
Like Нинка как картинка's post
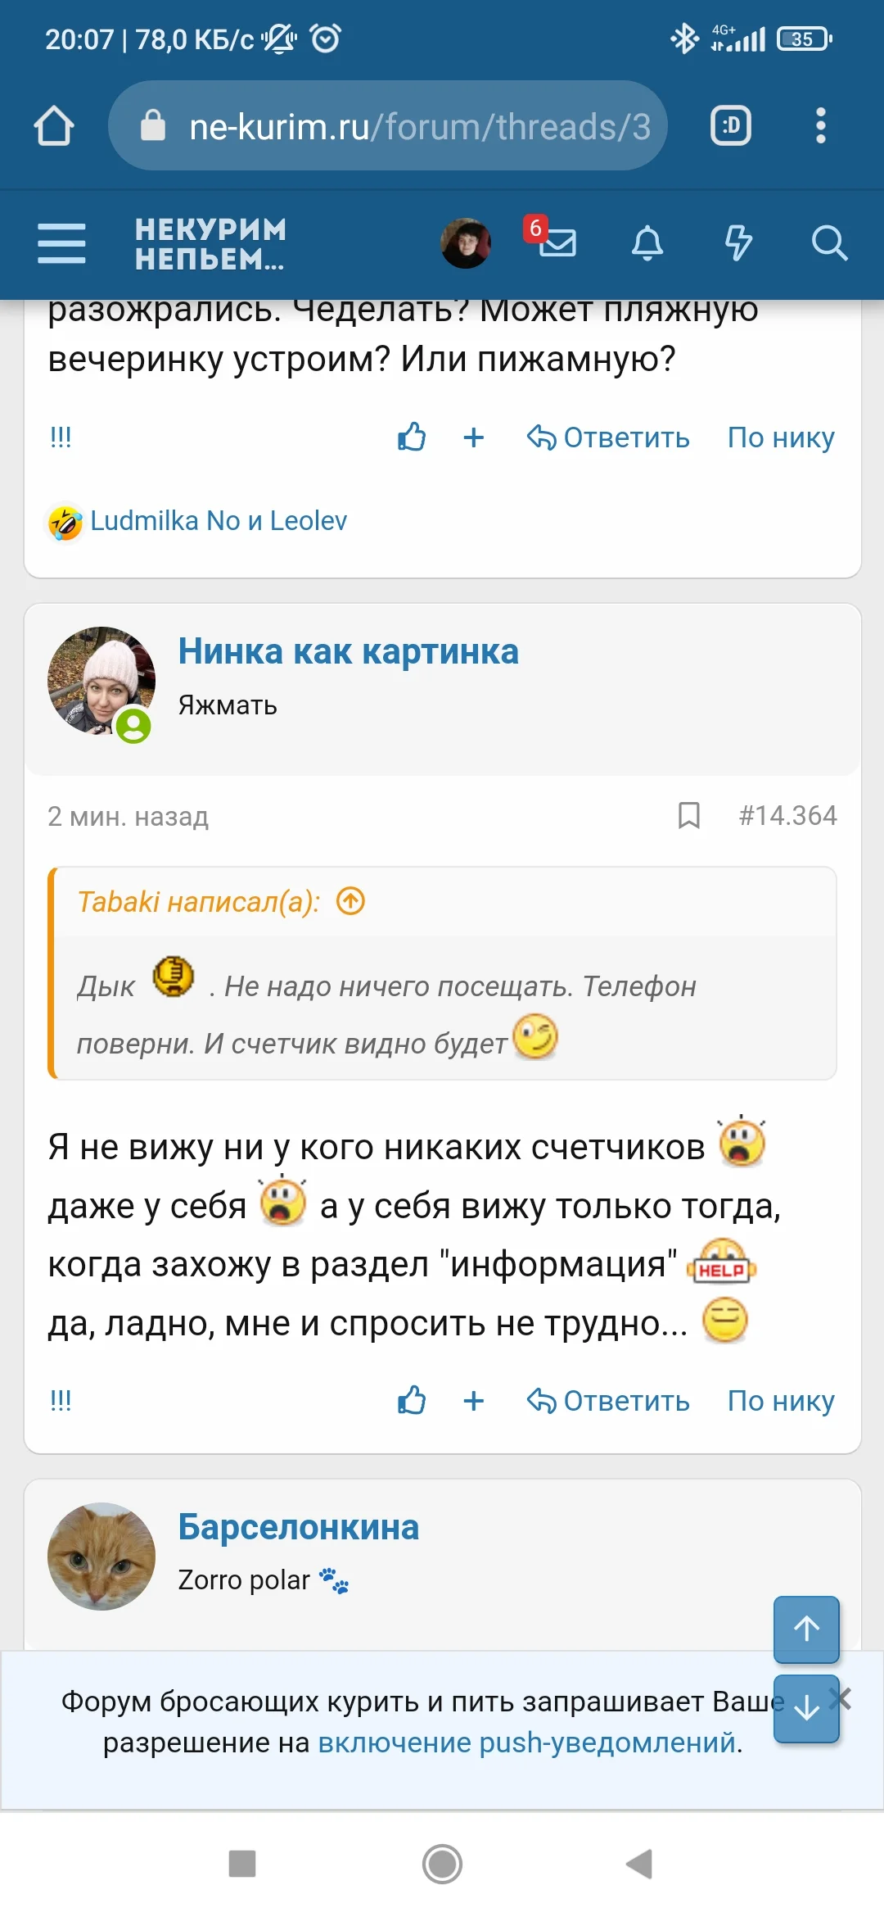click(x=412, y=1401)
